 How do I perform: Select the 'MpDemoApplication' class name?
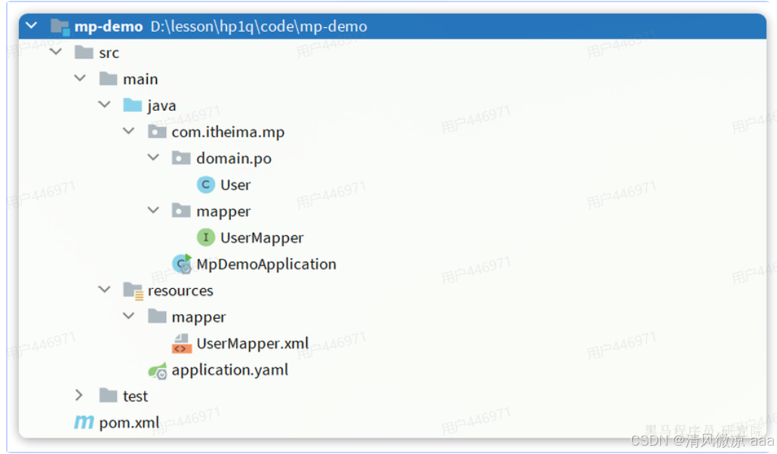pos(266,264)
